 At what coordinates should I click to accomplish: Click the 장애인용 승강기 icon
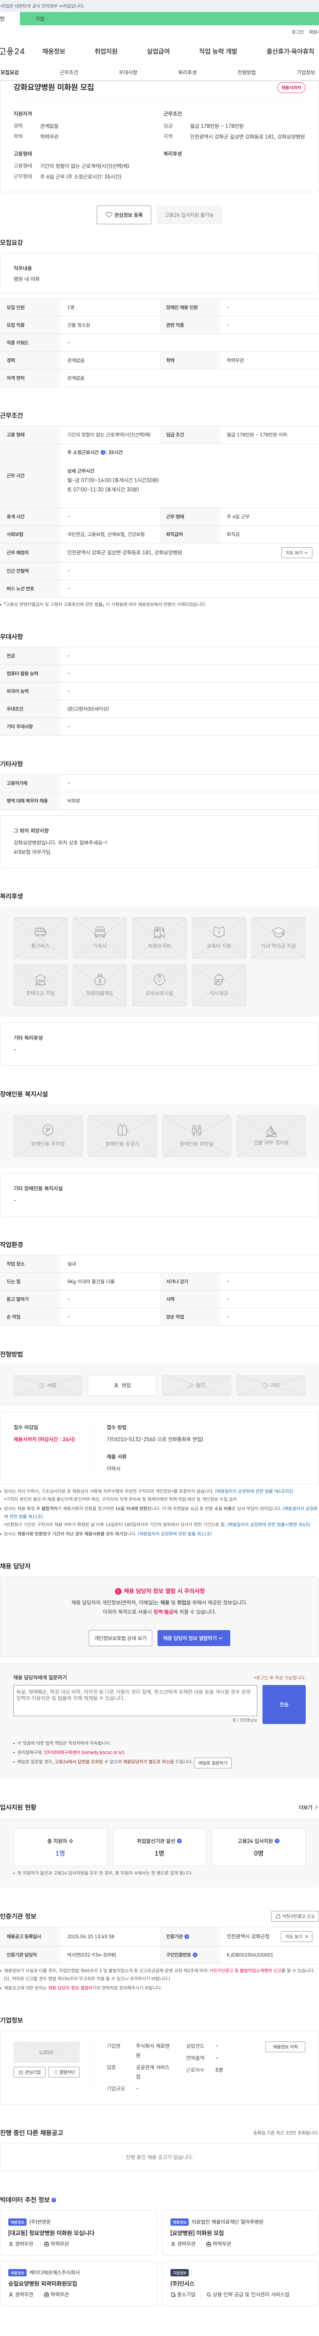[x=122, y=1136]
